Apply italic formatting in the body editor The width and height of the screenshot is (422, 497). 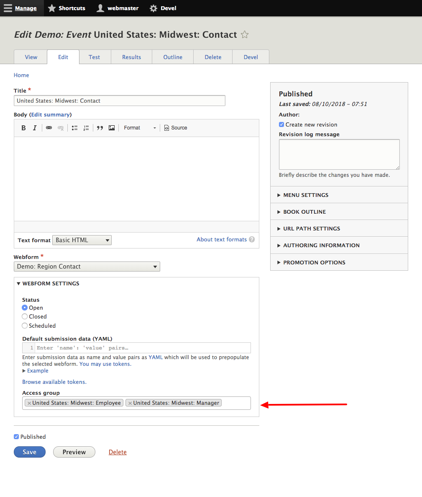[x=35, y=128]
